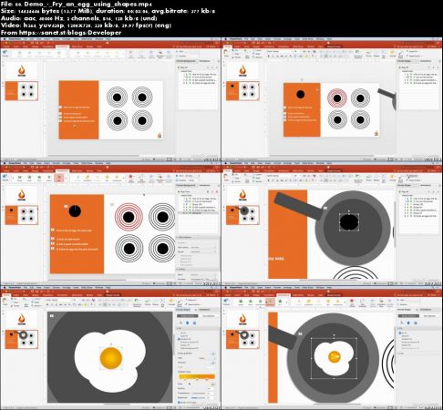Click the pan handle crossing the orange panel
443x410 pixels.
(x=297, y=206)
